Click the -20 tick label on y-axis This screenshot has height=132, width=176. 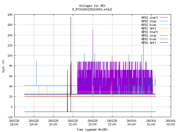pyautogui.click(x=9, y=117)
